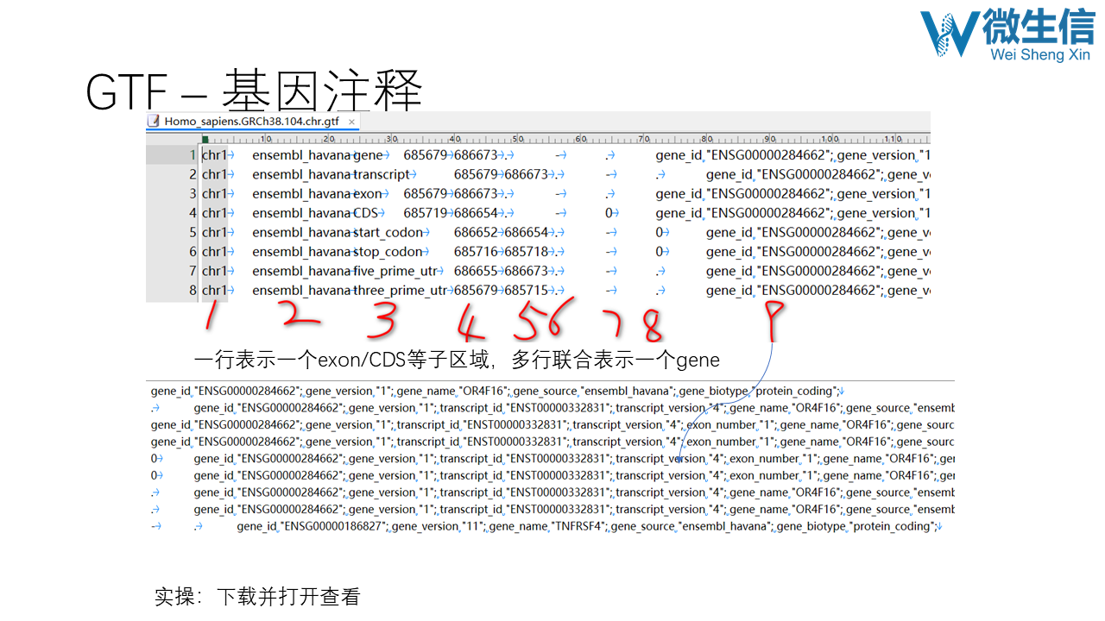The width and height of the screenshot is (1105, 621).
Task: Click the value 686655 on the five_prime_utr line
Action: (476, 271)
